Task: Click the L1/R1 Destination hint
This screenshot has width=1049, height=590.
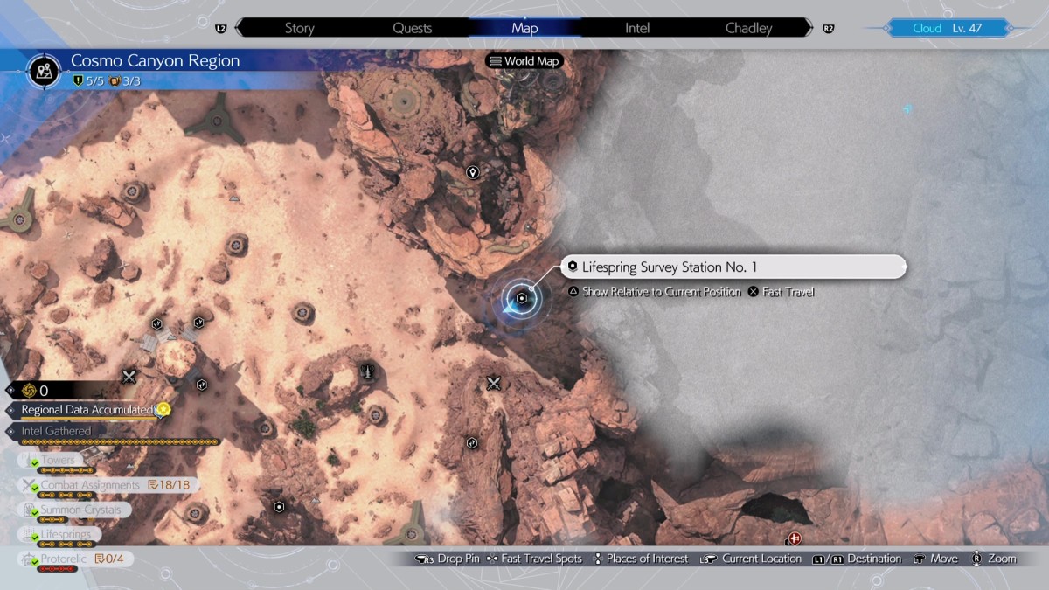Action: tap(857, 559)
